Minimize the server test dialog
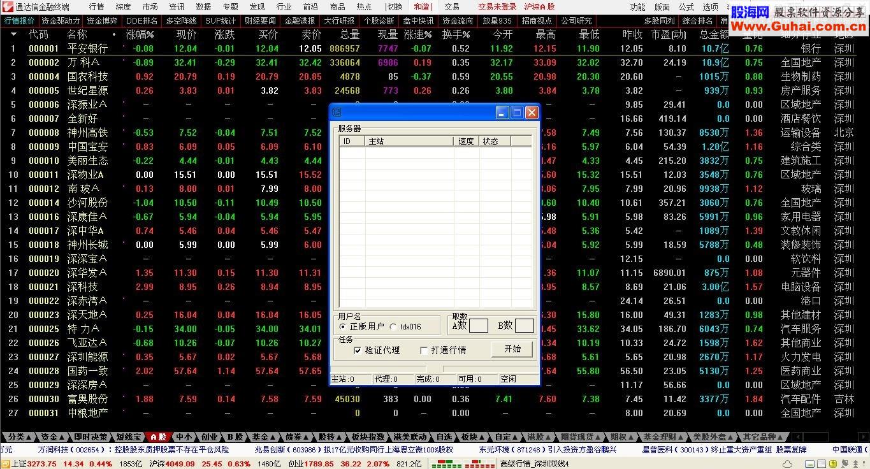 [x=502, y=113]
